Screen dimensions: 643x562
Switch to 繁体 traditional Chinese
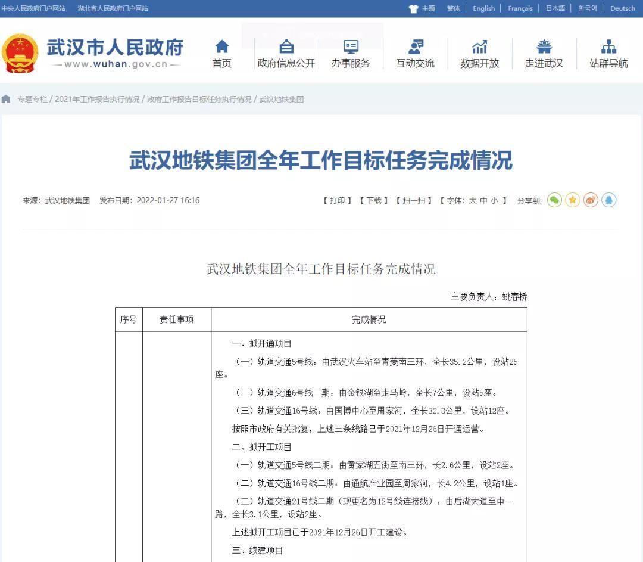click(x=453, y=8)
